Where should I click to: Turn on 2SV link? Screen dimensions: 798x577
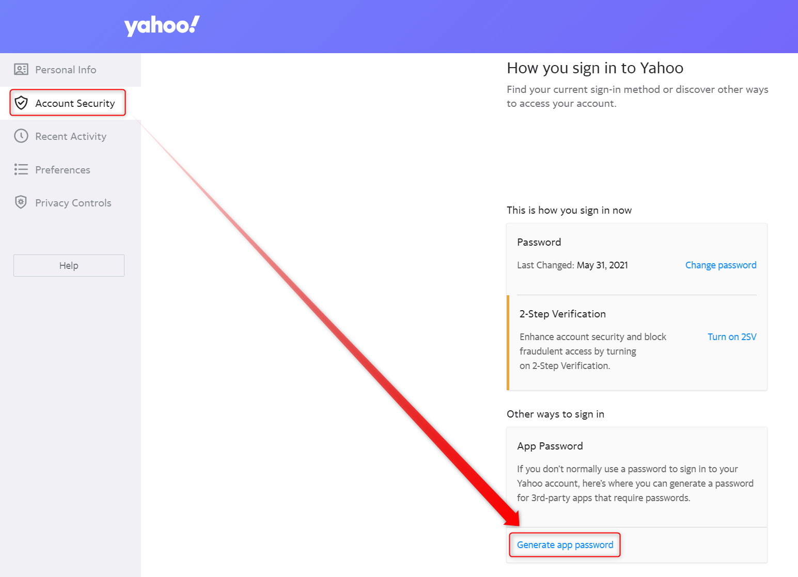(x=732, y=336)
